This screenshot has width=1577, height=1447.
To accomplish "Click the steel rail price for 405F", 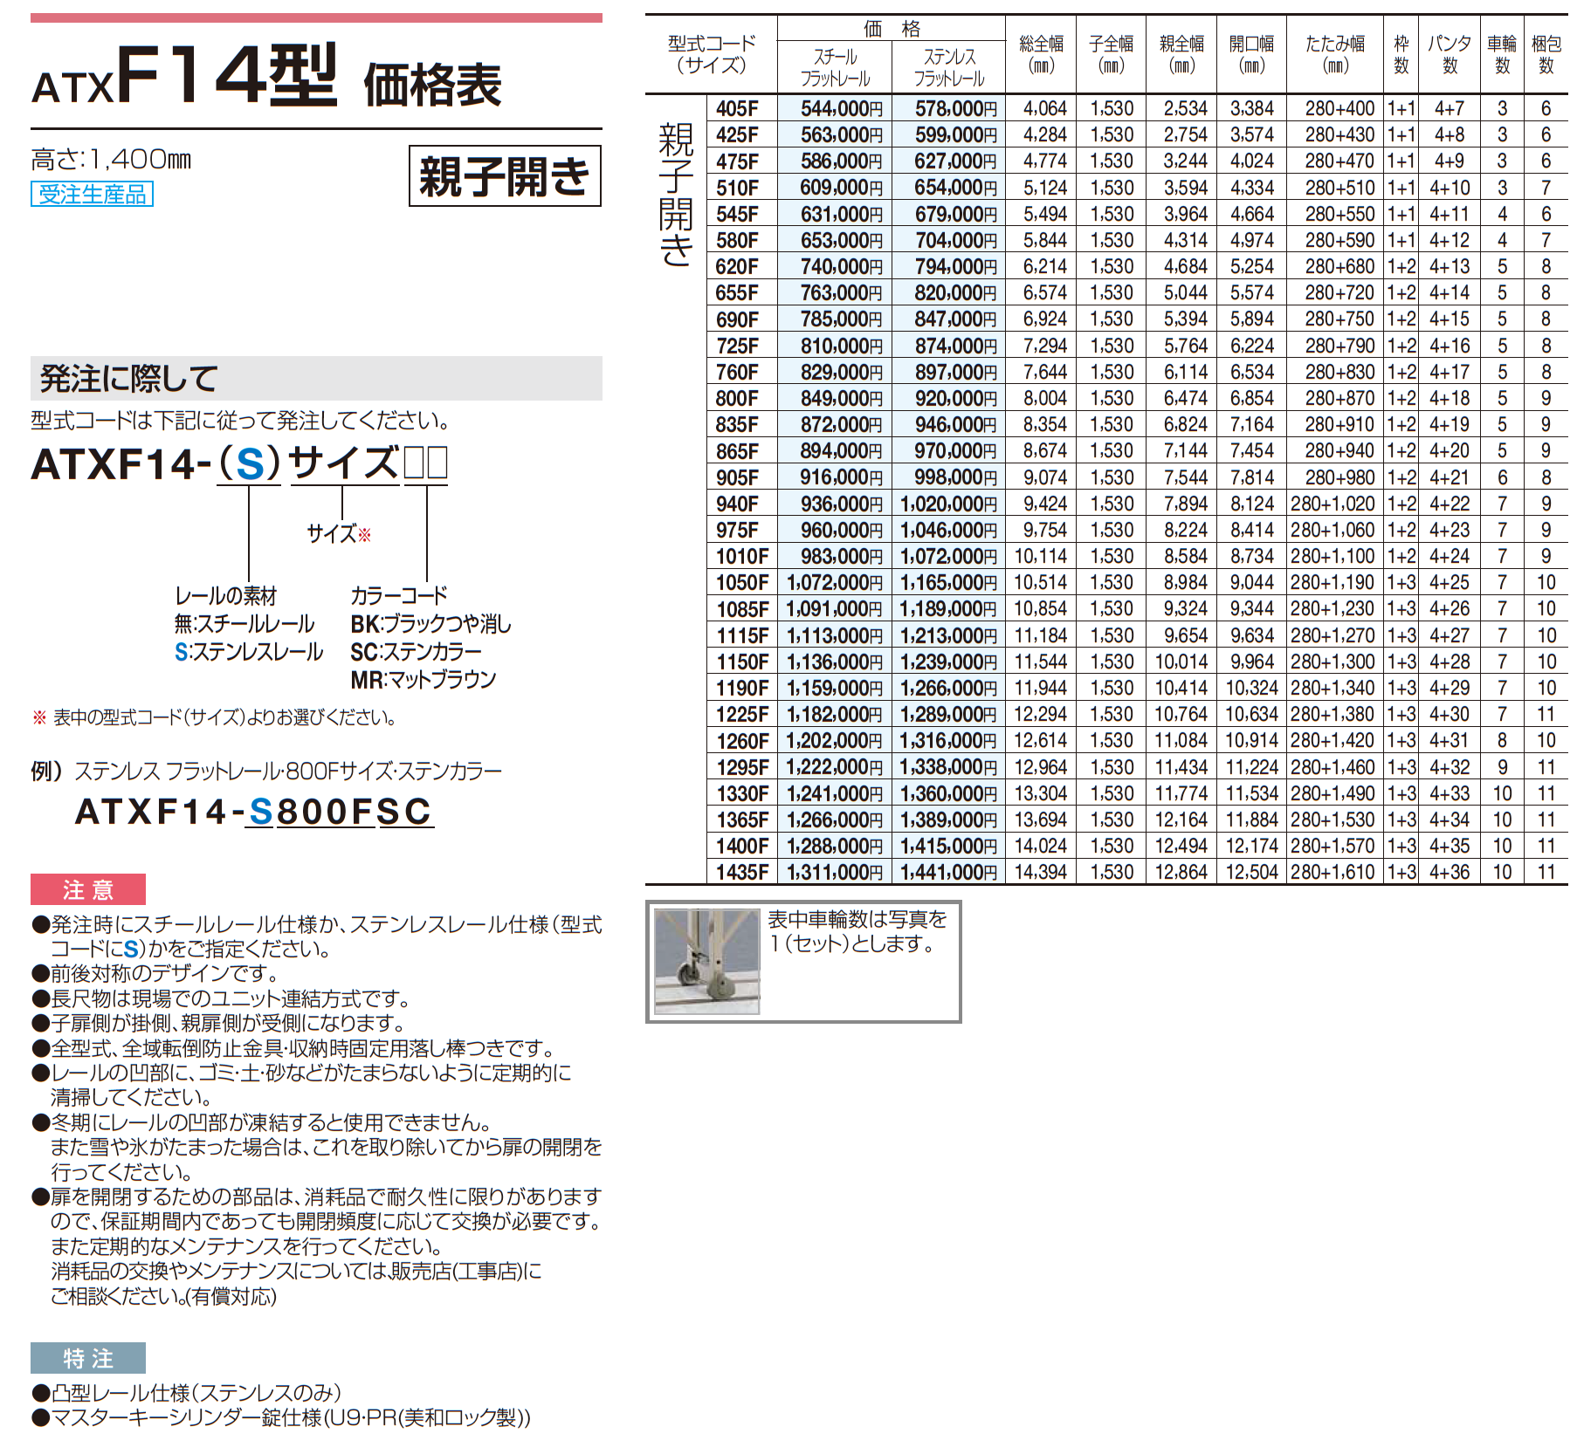I will (841, 109).
